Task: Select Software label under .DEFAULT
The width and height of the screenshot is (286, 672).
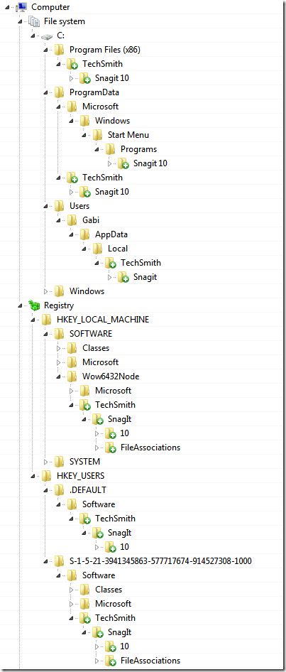Action: click(x=99, y=504)
